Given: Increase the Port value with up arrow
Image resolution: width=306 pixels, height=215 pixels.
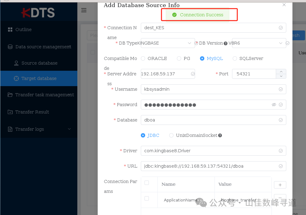Looking at the screenshot, I should point(281,71).
